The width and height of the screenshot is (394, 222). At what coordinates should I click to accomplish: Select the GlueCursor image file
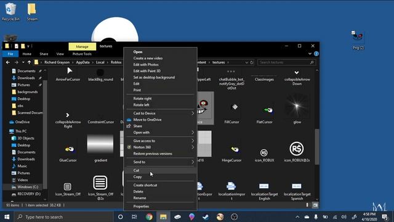(x=68, y=154)
